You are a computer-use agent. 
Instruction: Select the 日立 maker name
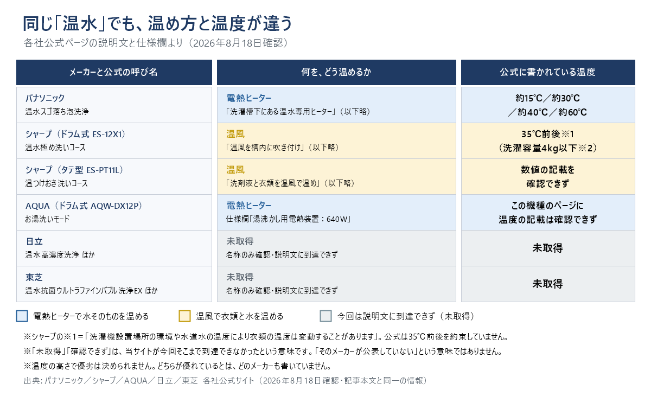[x=34, y=241]
